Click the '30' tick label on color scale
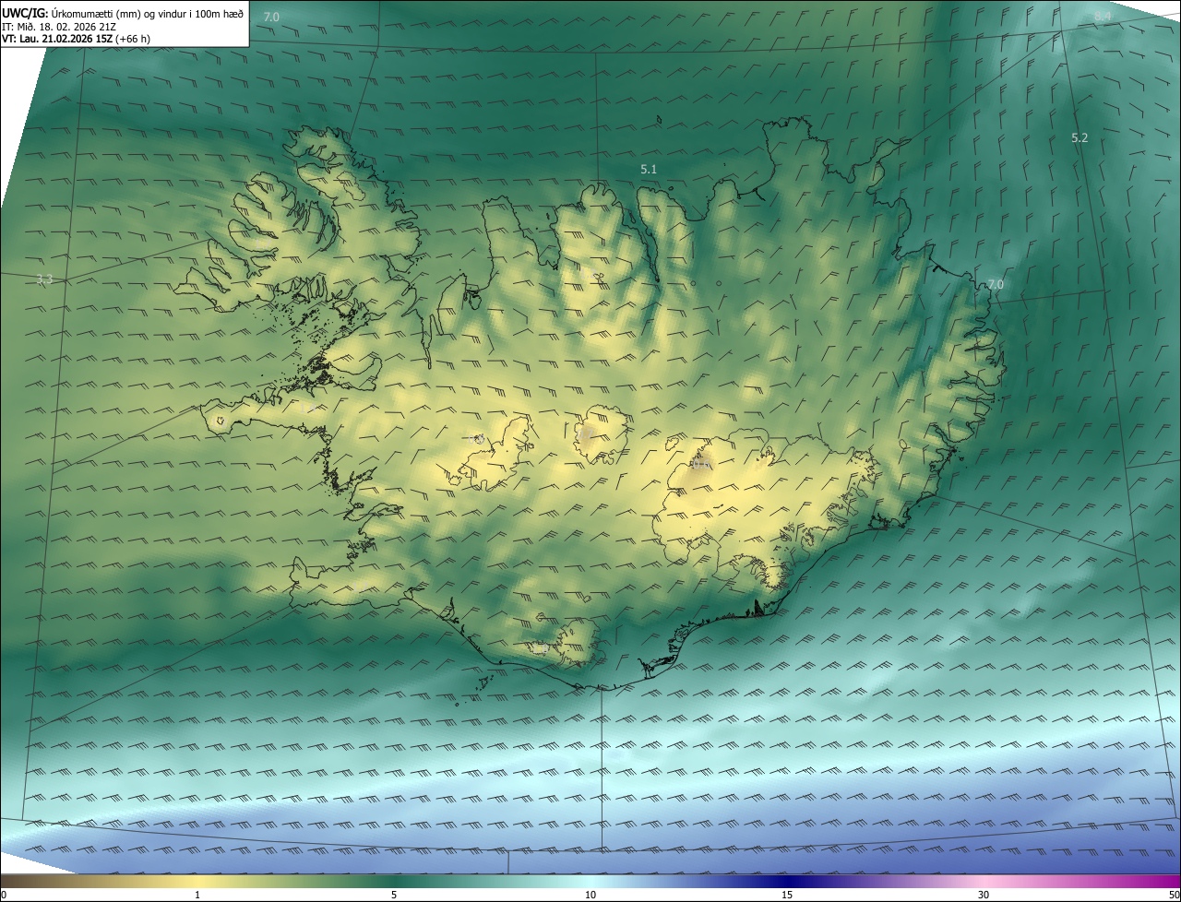 pyautogui.click(x=984, y=895)
